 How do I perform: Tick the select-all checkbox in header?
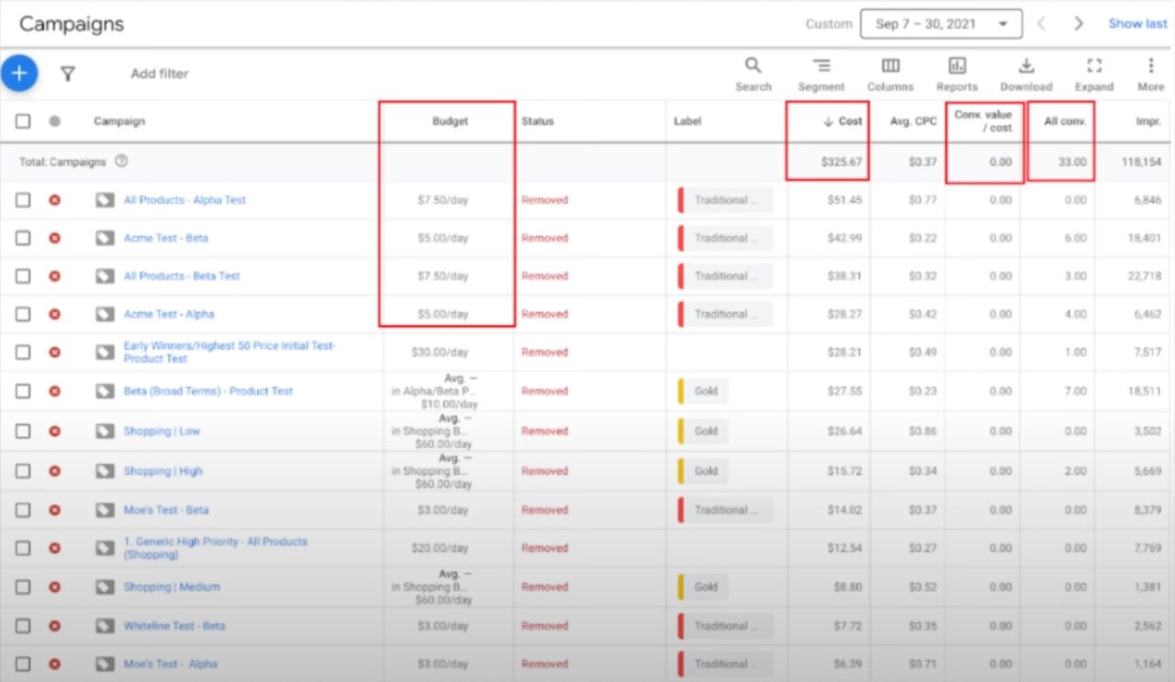click(23, 121)
